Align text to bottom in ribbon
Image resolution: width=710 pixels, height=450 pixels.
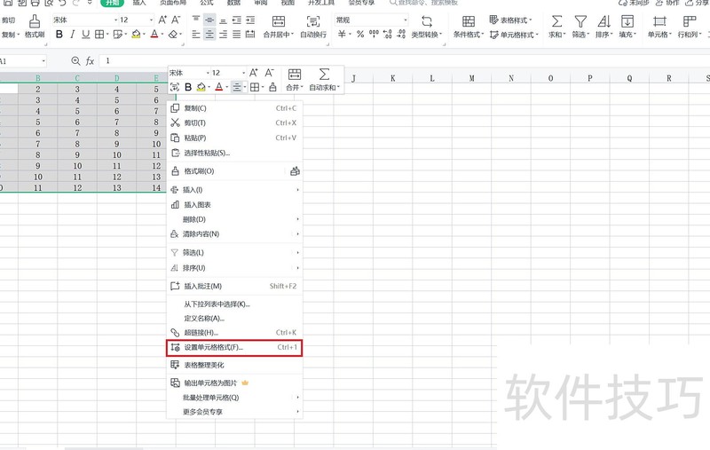(x=223, y=20)
